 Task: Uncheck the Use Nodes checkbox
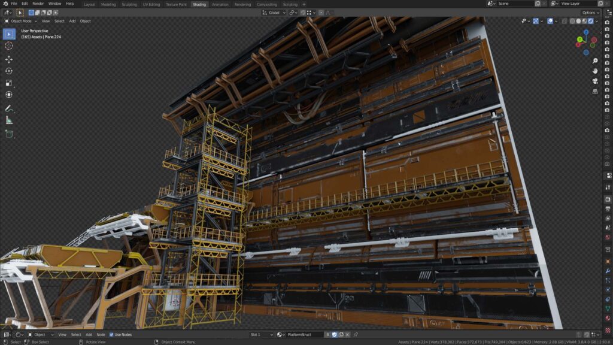coord(111,335)
